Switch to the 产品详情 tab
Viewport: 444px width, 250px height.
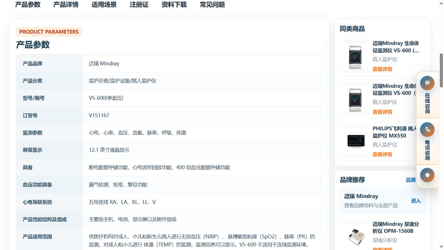click(x=66, y=5)
